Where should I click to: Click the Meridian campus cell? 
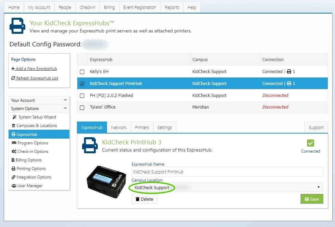[200, 107]
